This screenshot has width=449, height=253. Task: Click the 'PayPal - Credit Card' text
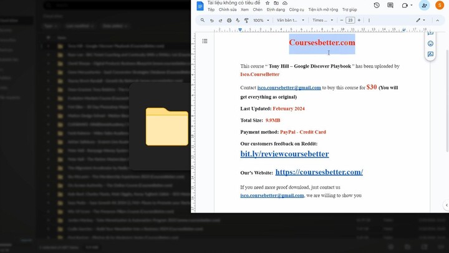303,132
